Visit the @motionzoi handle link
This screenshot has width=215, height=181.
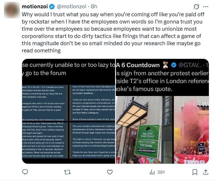(72, 7)
